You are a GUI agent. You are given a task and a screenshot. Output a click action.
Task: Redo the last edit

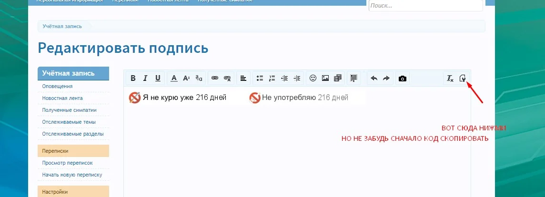tap(386, 78)
